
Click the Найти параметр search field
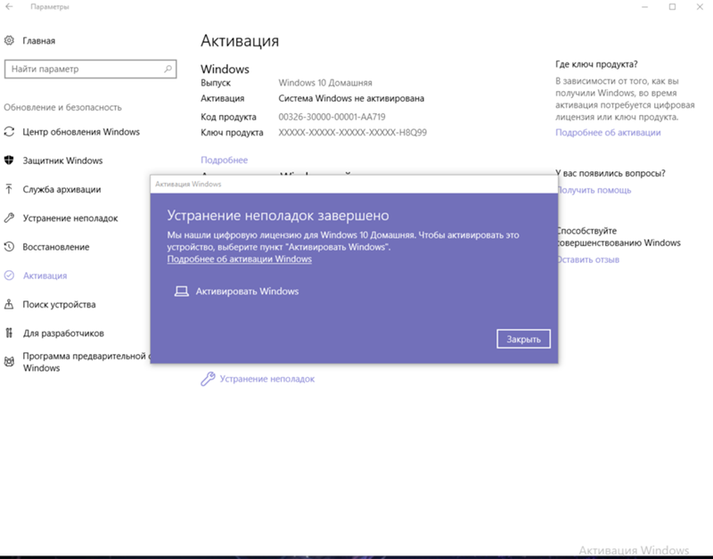[x=90, y=70]
